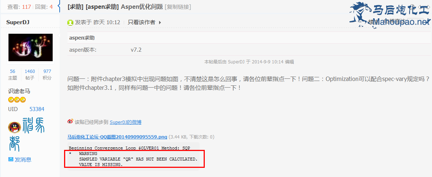Click the 复制链接 link
The image size is (432, 177).
click(x=178, y=7)
